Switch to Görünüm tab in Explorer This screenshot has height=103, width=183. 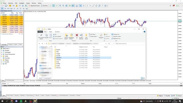point(57,32)
